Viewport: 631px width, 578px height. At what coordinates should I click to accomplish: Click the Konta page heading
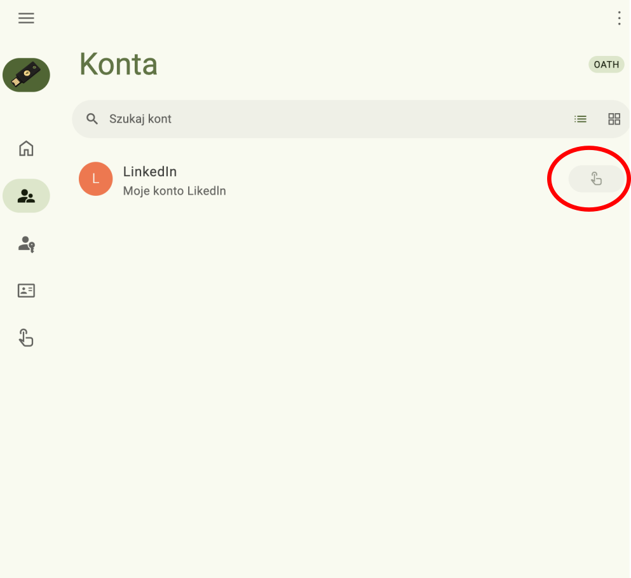pyautogui.click(x=118, y=64)
